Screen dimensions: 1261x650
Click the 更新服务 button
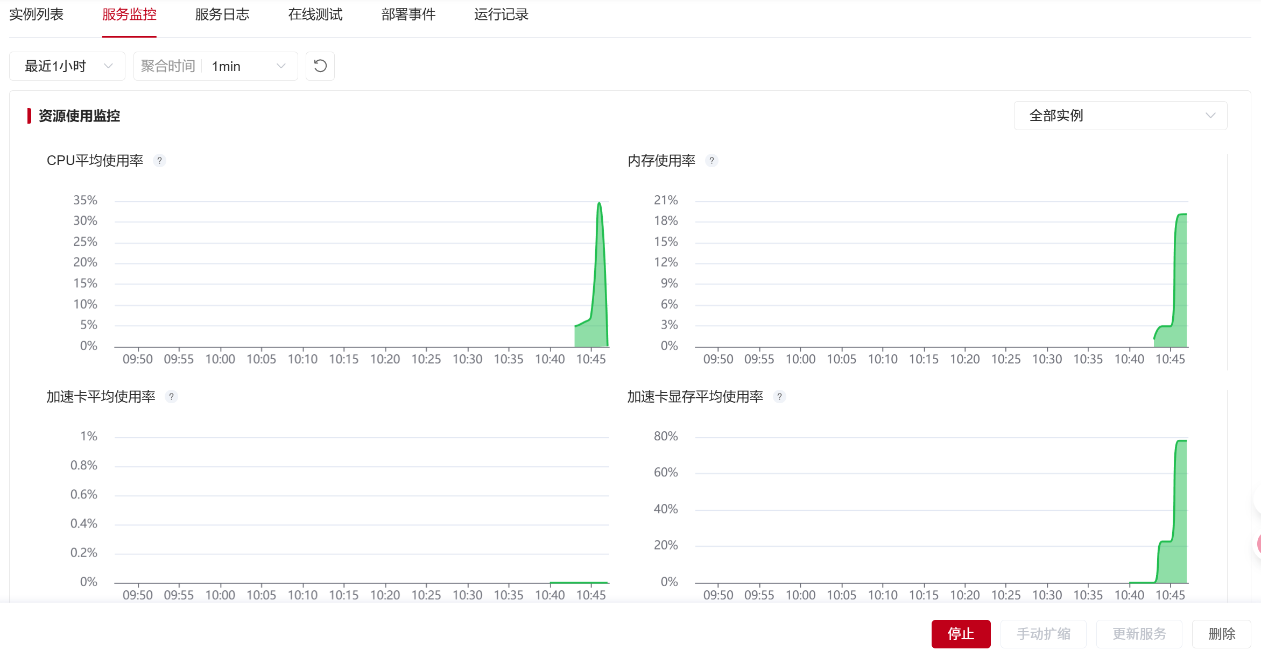coord(1139,634)
